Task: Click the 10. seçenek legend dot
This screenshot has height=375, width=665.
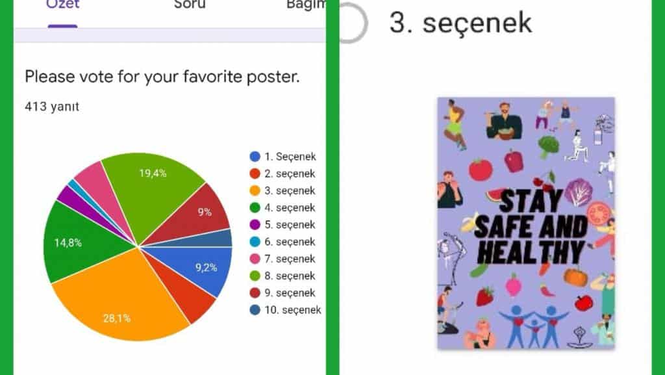Action: [255, 310]
